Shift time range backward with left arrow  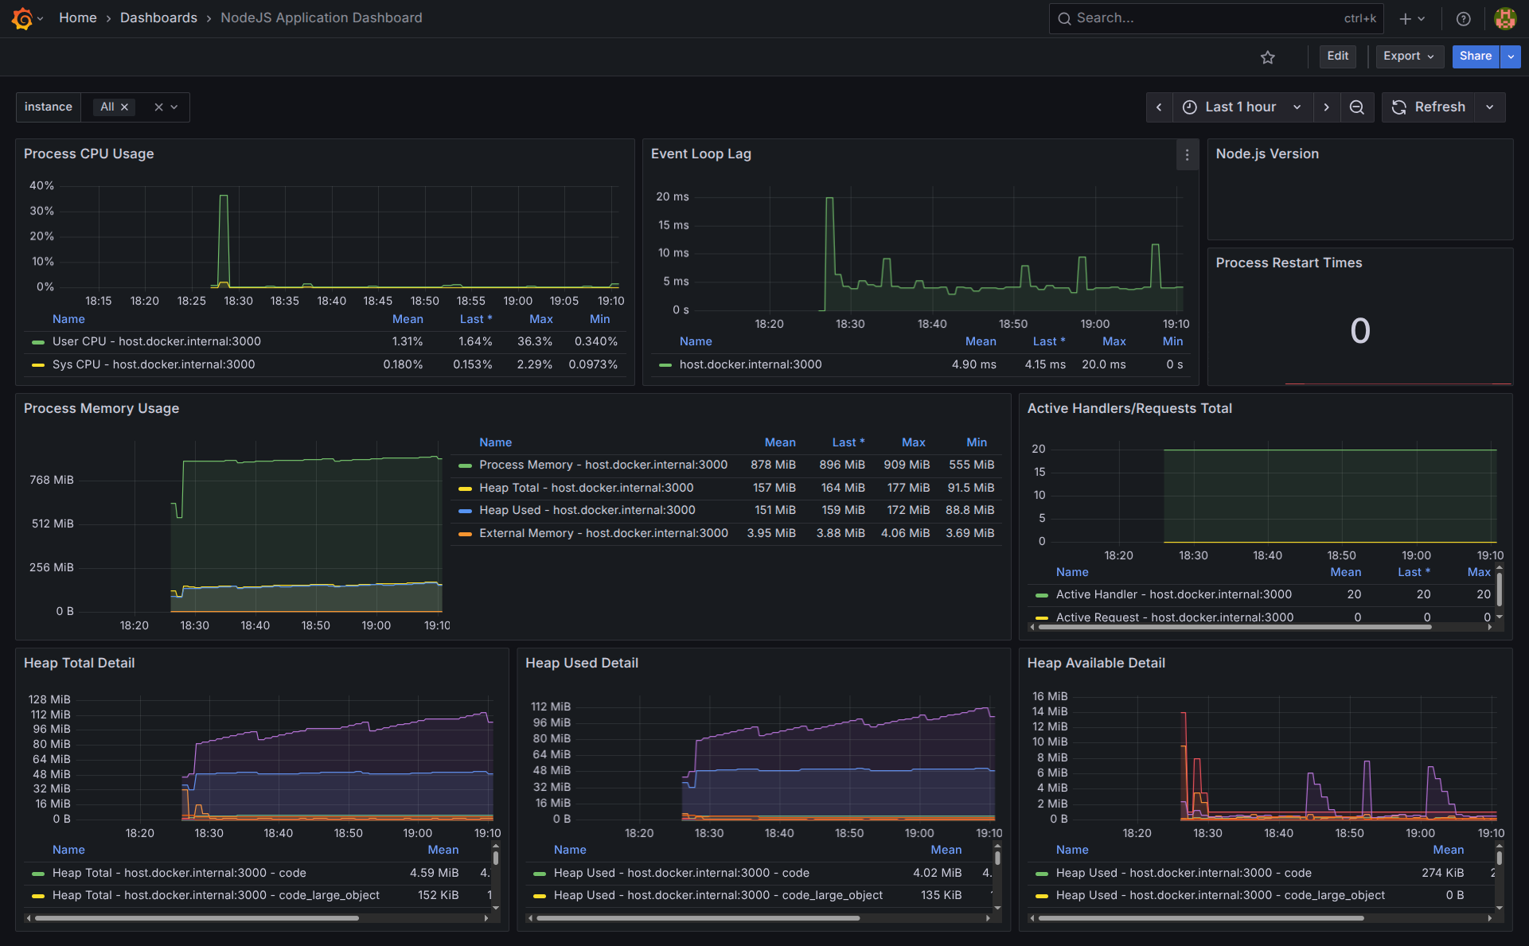tap(1159, 107)
